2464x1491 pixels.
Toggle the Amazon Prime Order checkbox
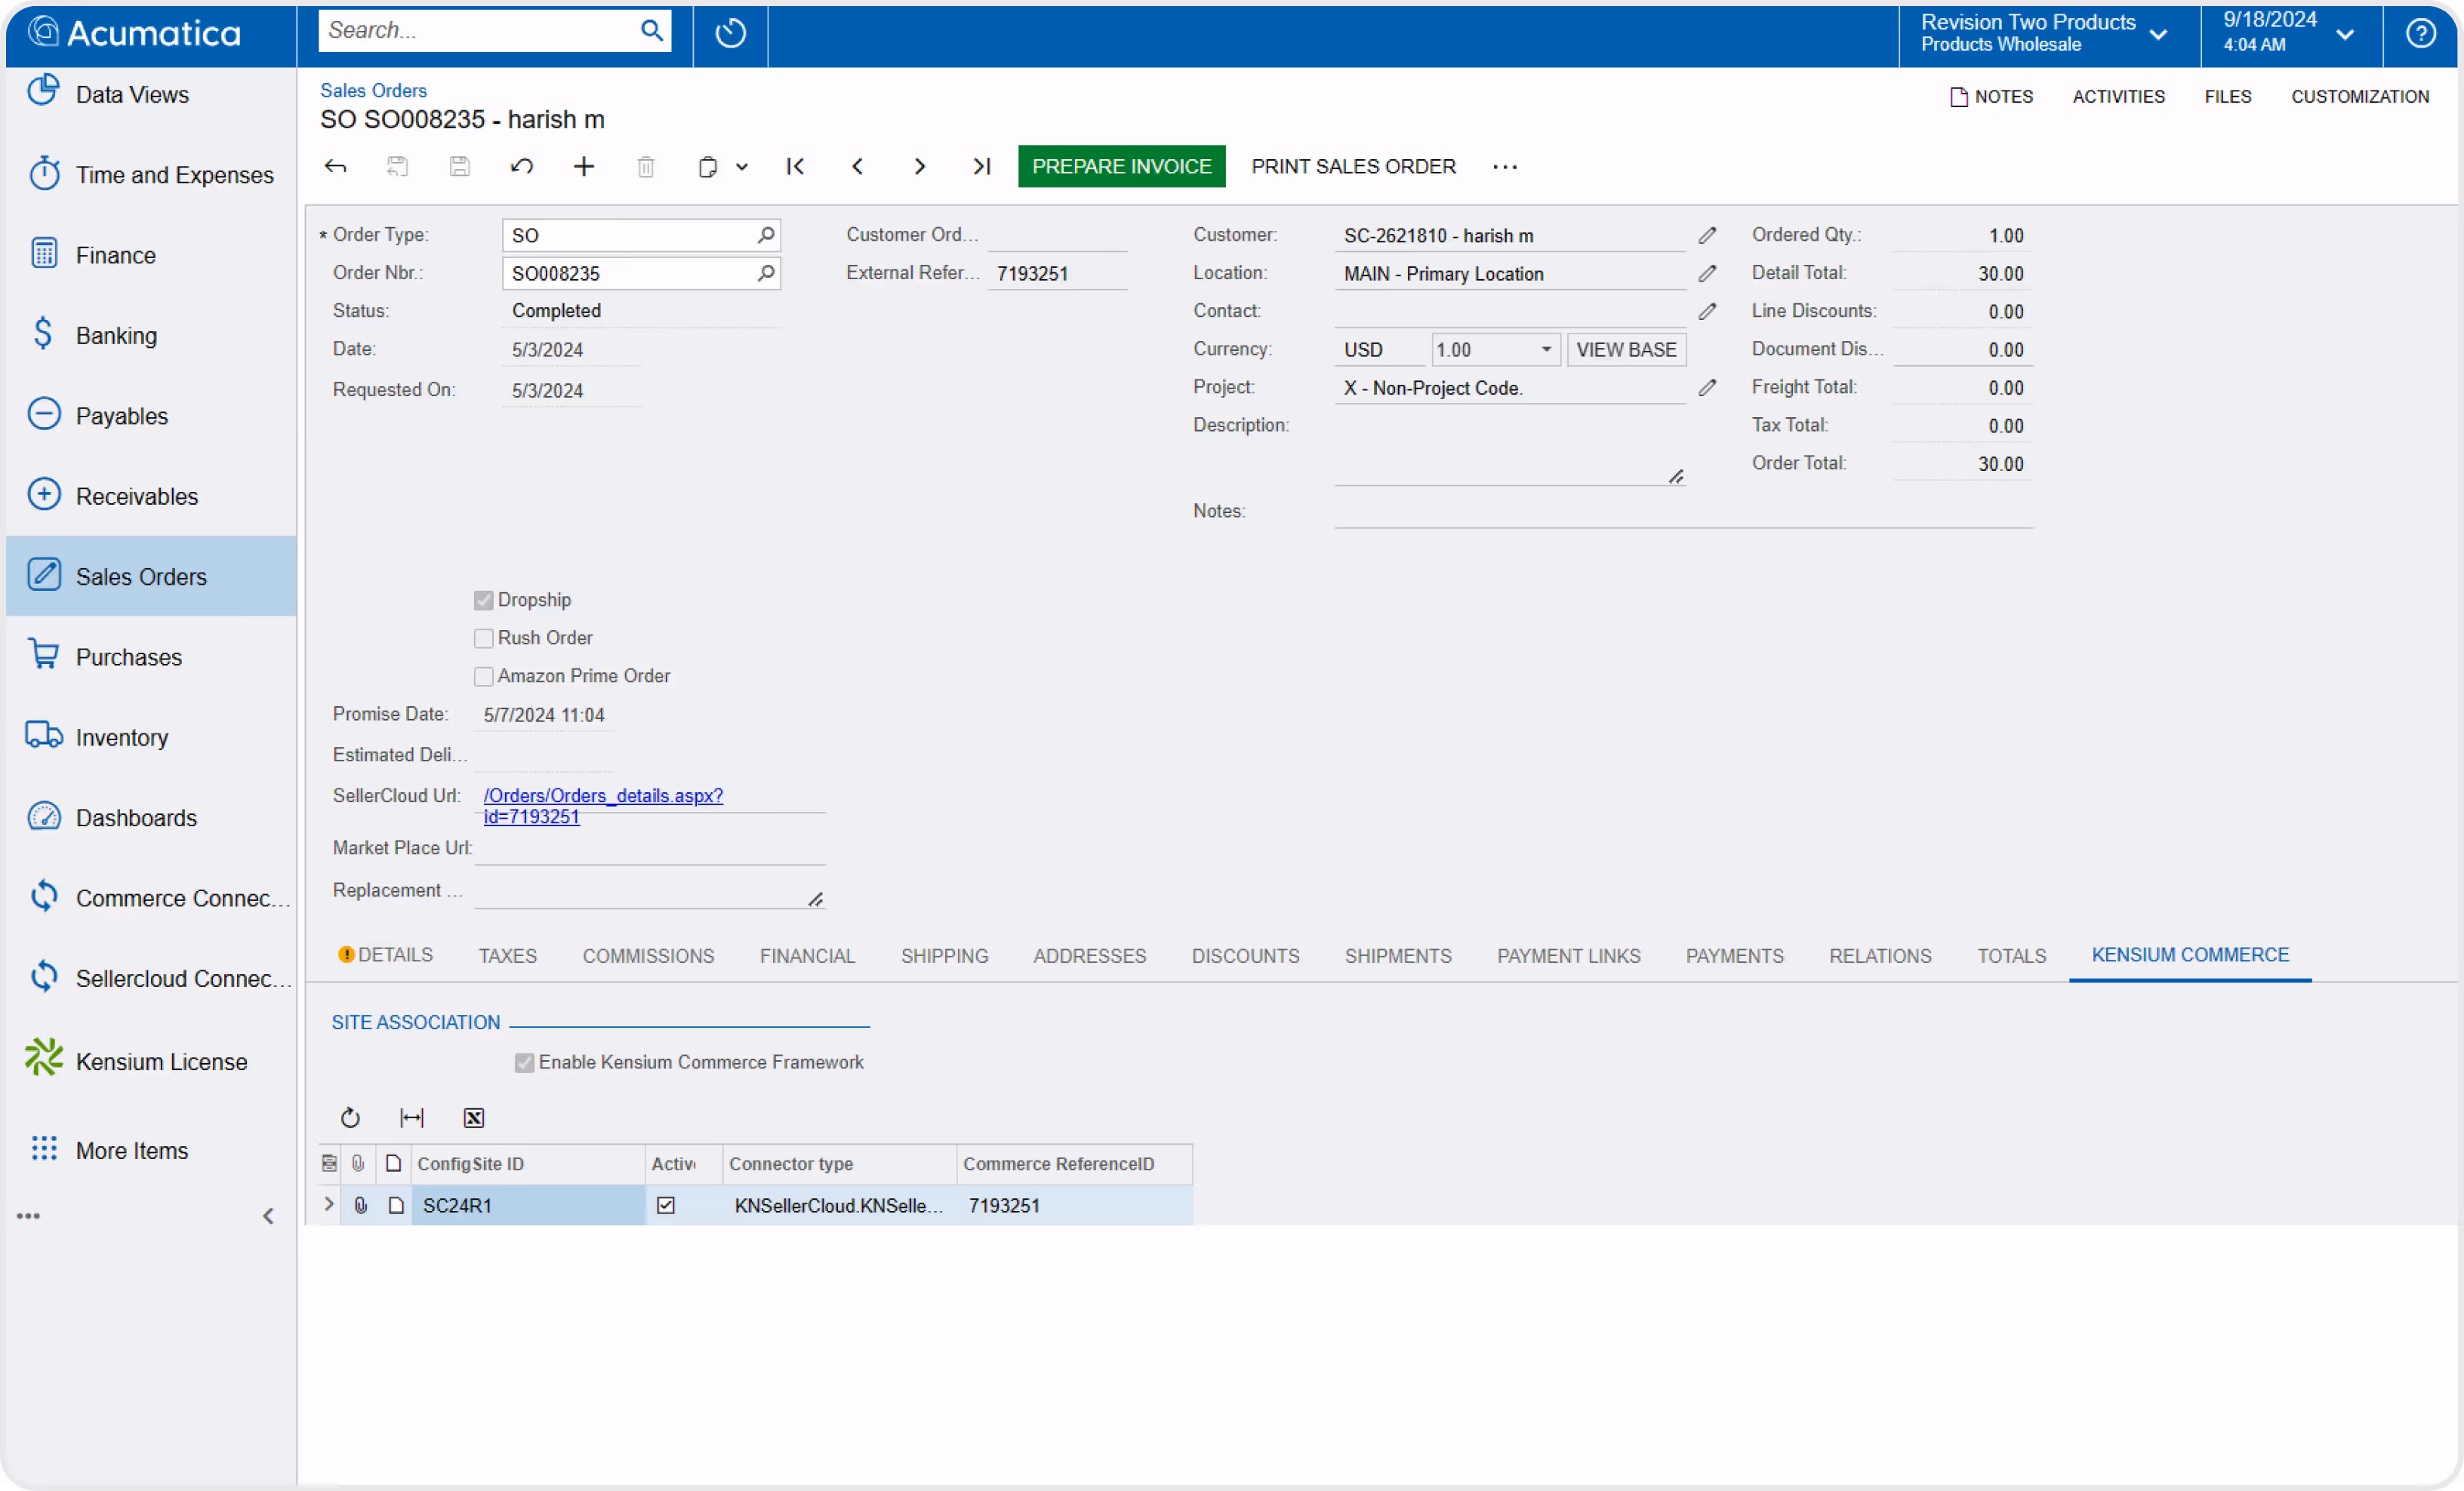tap(484, 677)
